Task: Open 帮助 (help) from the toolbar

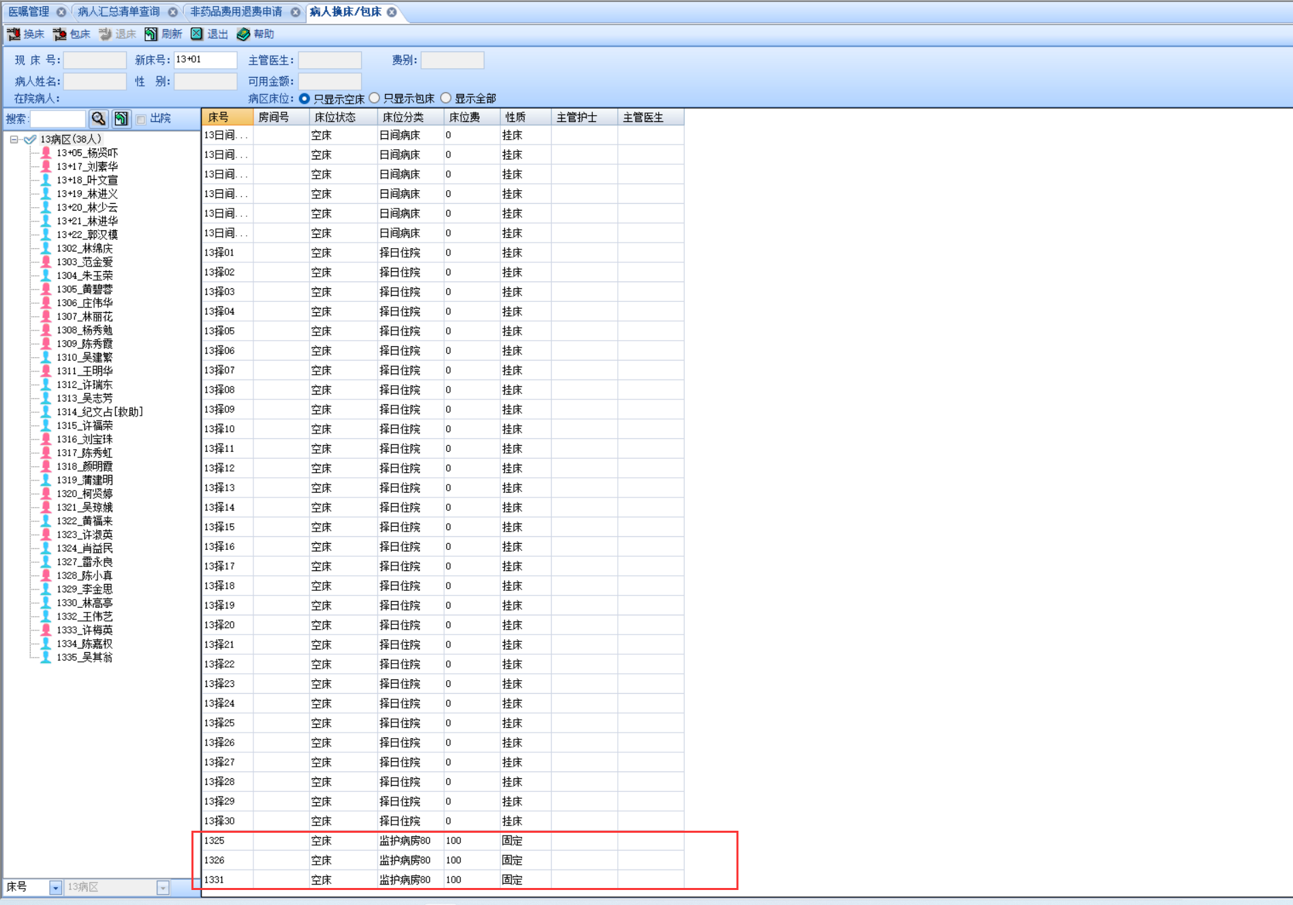Action: 255,34
